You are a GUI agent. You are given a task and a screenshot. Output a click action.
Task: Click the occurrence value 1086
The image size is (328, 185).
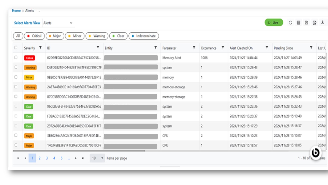point(204,58)
